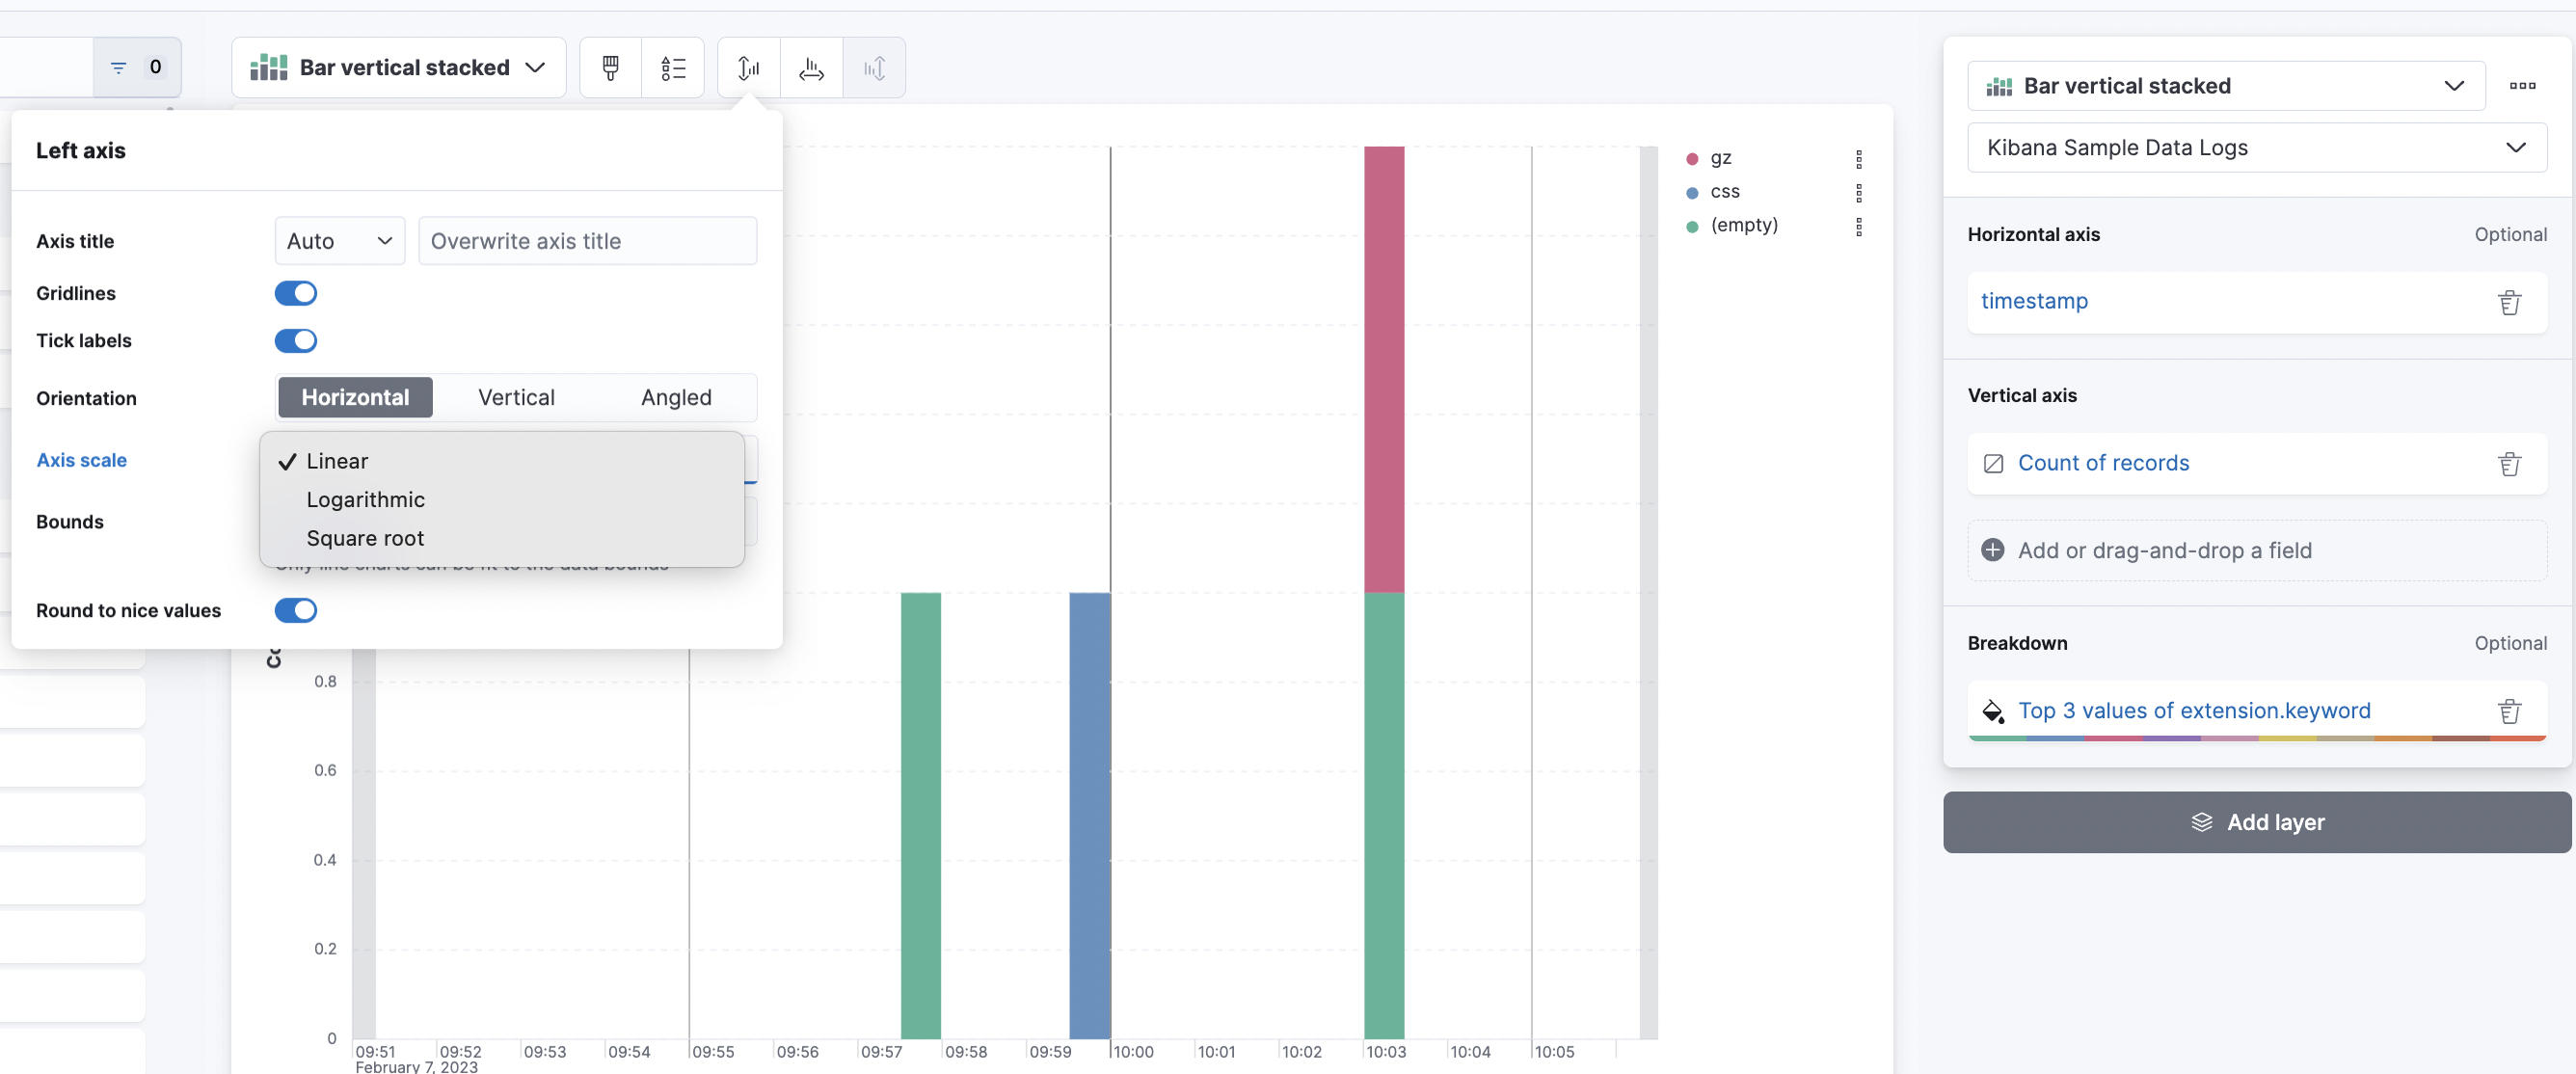Open actions menu beside gz legend entry

point(1858,158)
